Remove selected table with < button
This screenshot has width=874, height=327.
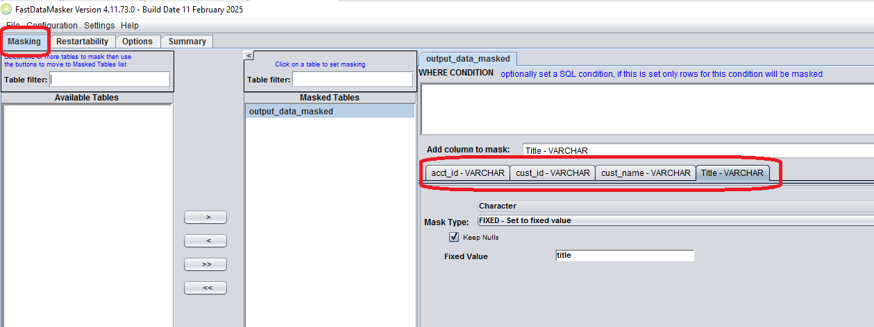click(x=205, y=240)
